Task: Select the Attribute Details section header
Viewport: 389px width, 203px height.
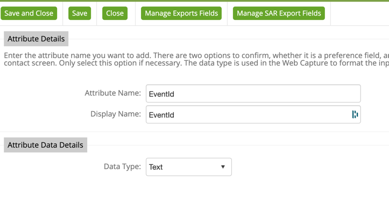Action: pos(36,39)
